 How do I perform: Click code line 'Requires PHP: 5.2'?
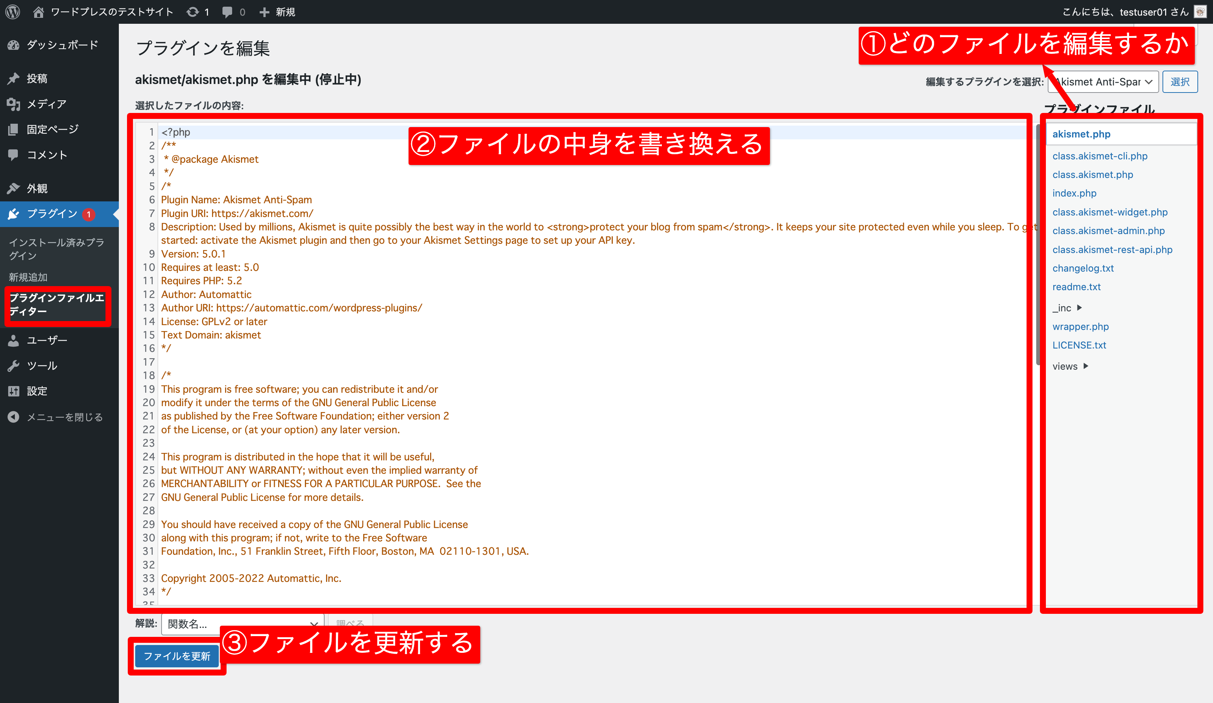click(x=201, y=281)
